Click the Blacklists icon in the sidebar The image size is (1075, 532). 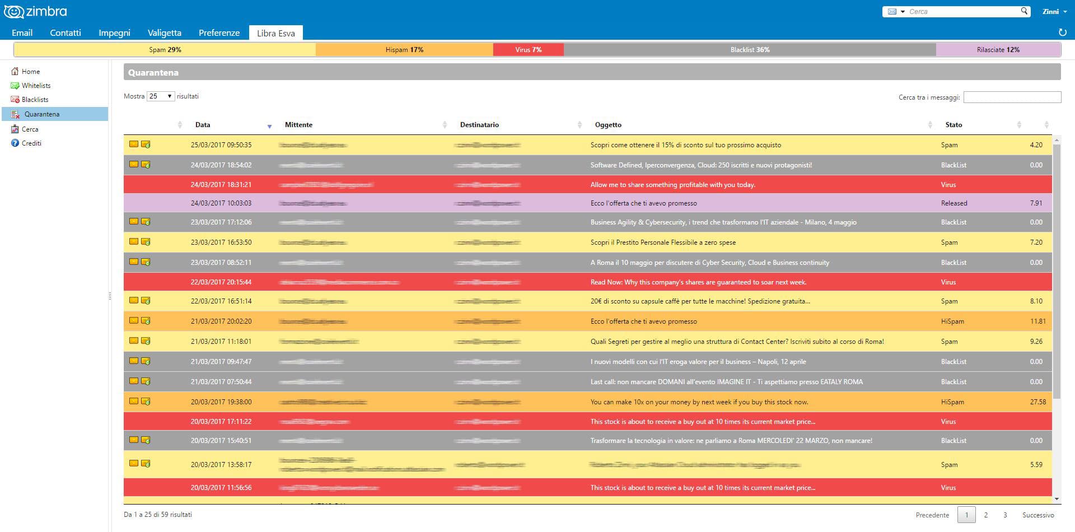(x=15, y=100)
